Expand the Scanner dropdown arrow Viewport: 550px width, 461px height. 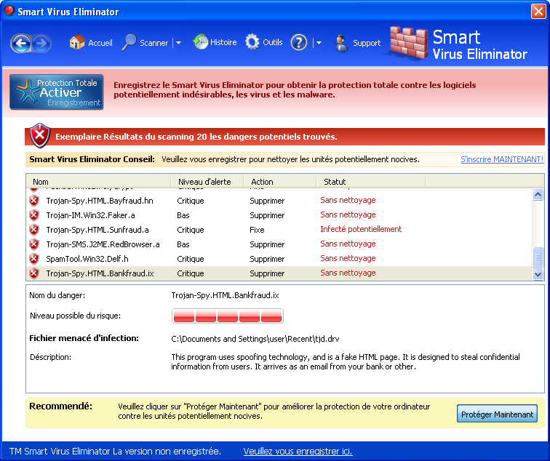point(178,43)
